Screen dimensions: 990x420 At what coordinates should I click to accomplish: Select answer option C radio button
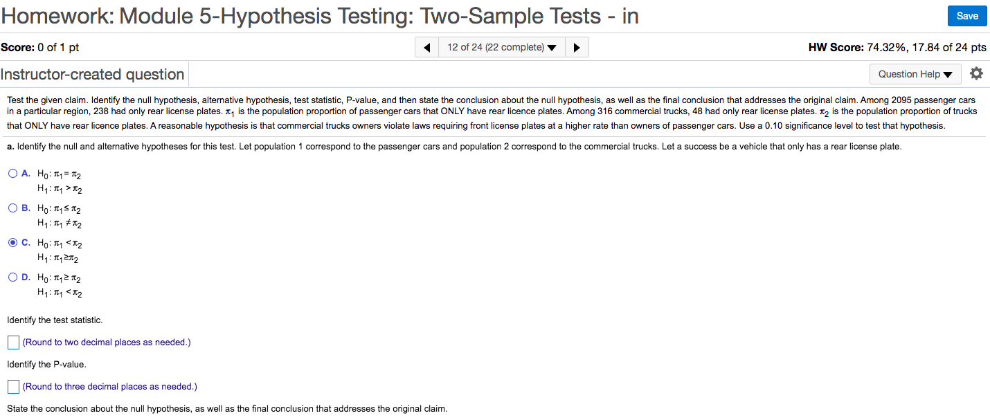13,243
